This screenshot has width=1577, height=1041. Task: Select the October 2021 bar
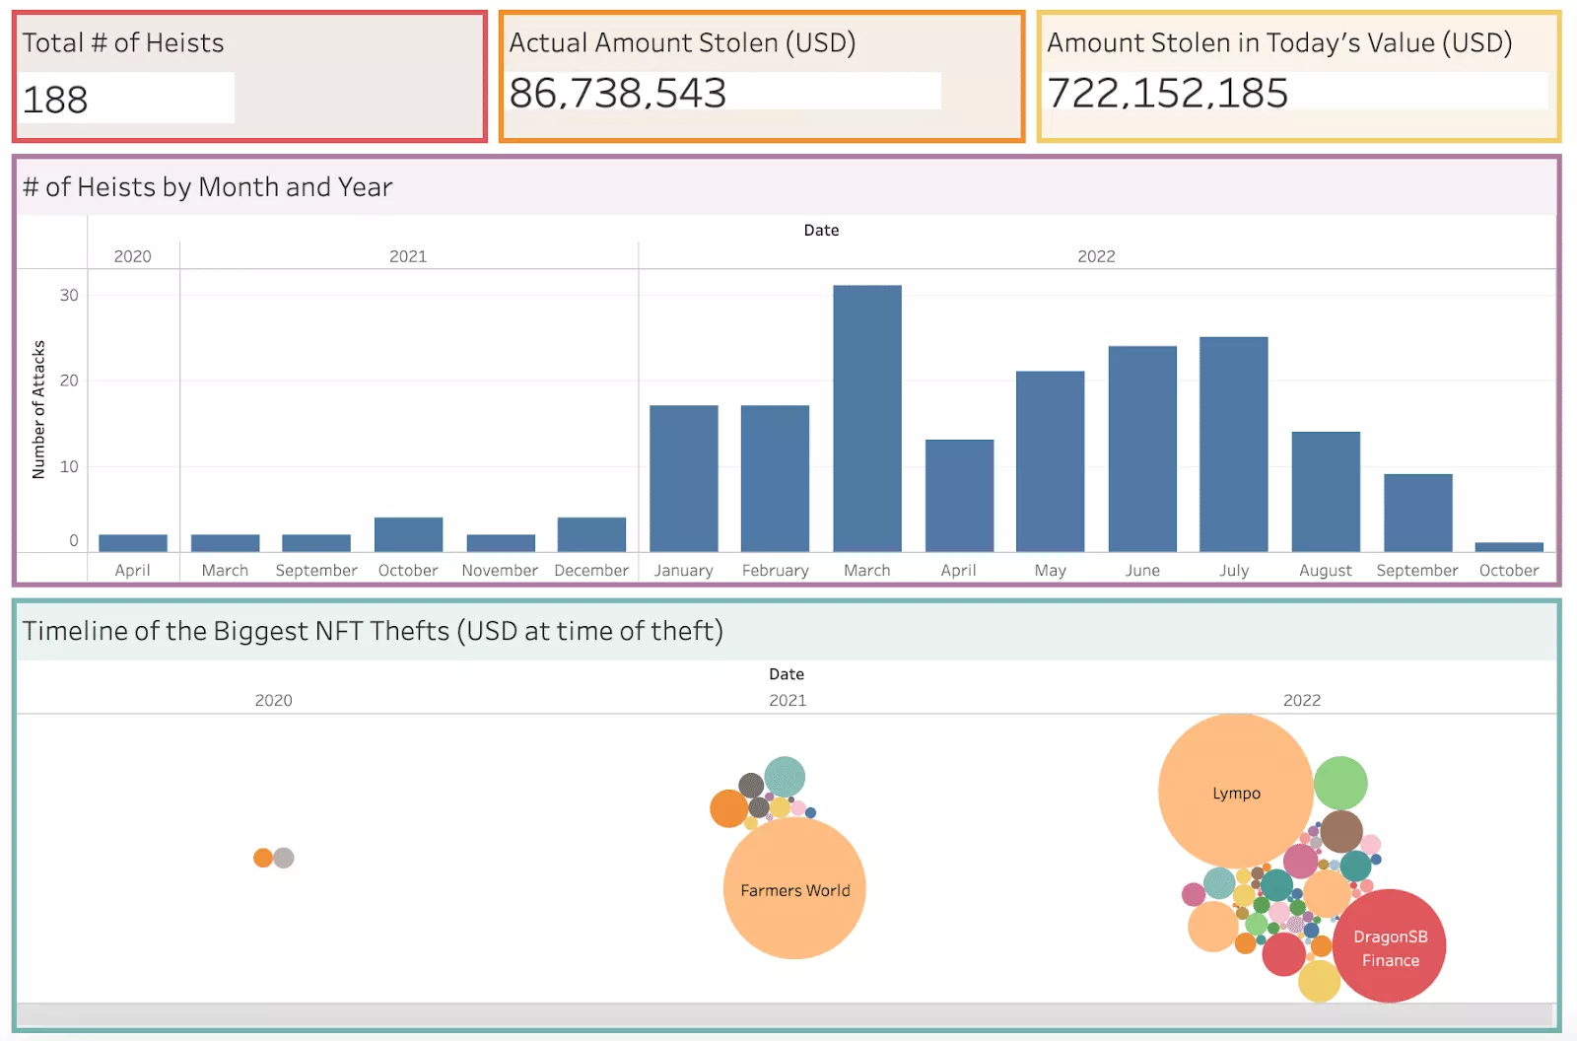click(x=408, y=534)
